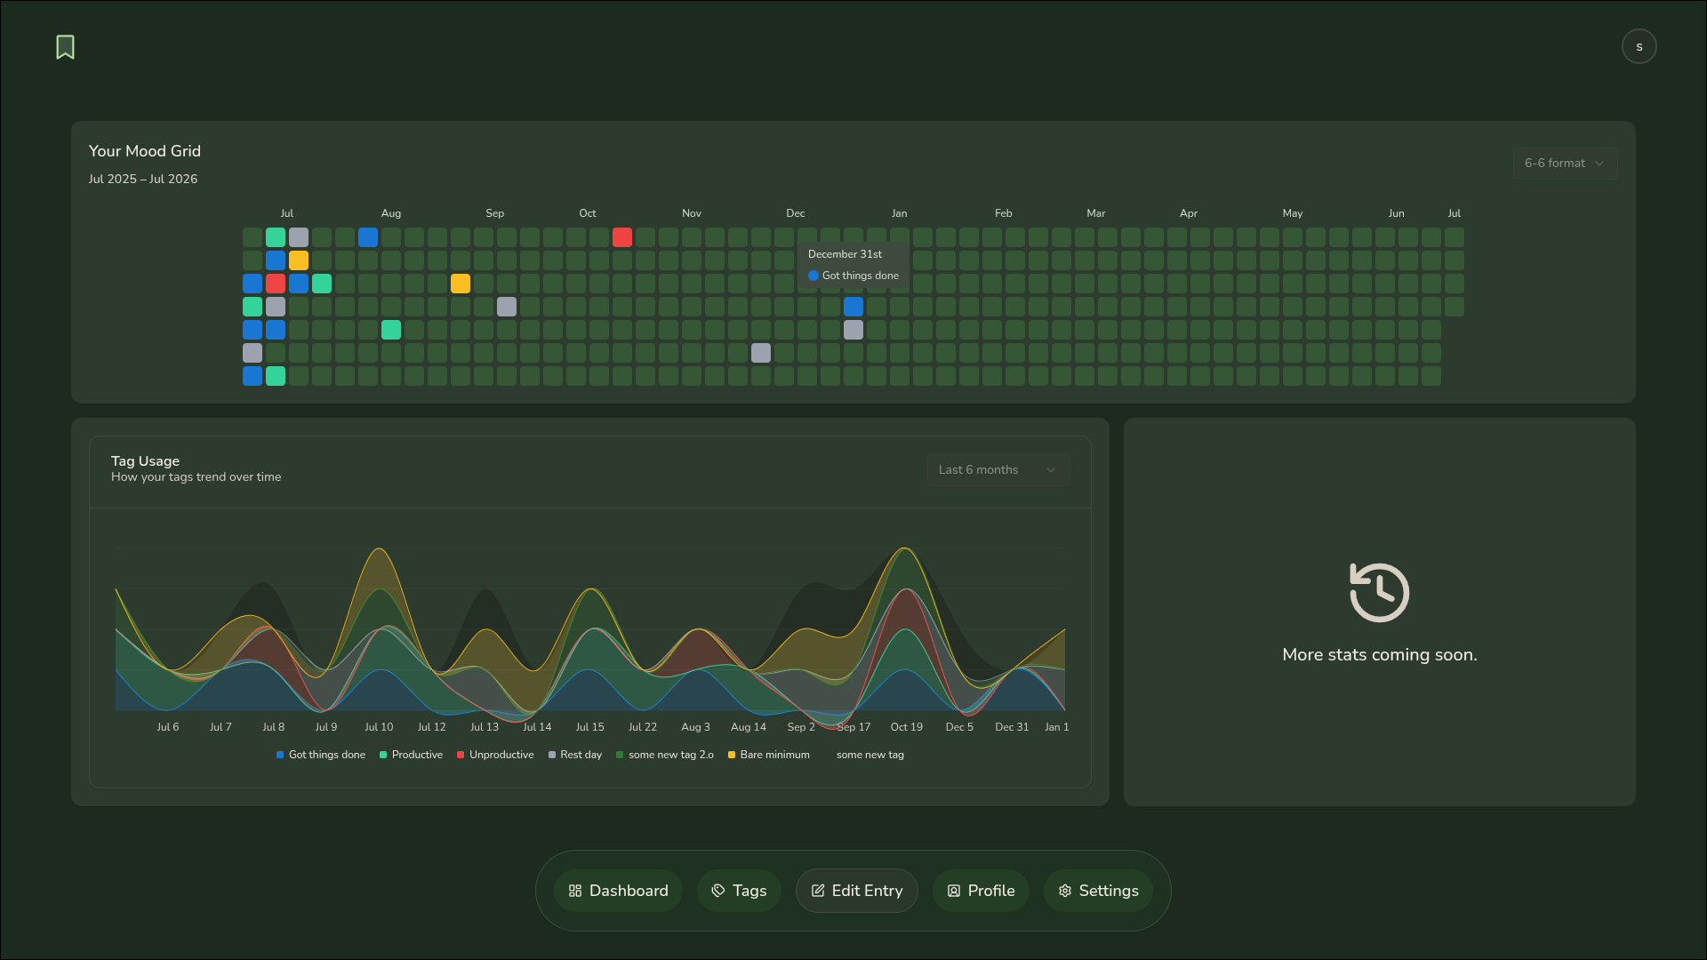Toggle 'Unproductive' legend series visibility
This screenshot has height=960, width=1707.
tap(495, 755)
